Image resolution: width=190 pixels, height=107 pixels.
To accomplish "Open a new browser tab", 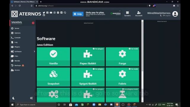I will point(41,2).
